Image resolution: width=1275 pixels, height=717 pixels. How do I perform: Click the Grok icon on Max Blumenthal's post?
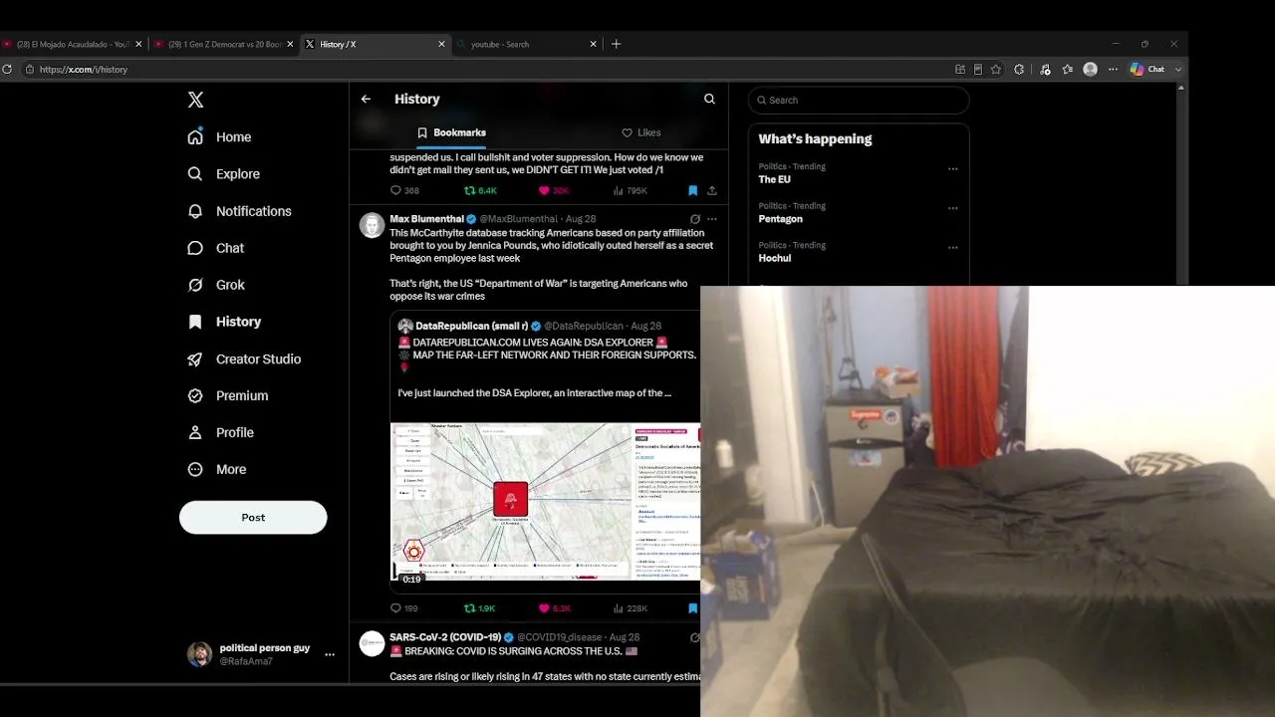(694, 219)
